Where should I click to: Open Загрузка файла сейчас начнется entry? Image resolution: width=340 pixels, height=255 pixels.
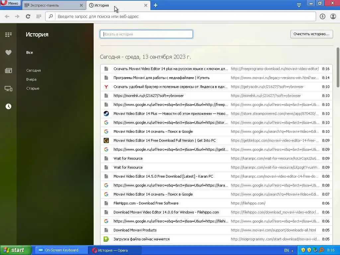(x=141, y=239)
